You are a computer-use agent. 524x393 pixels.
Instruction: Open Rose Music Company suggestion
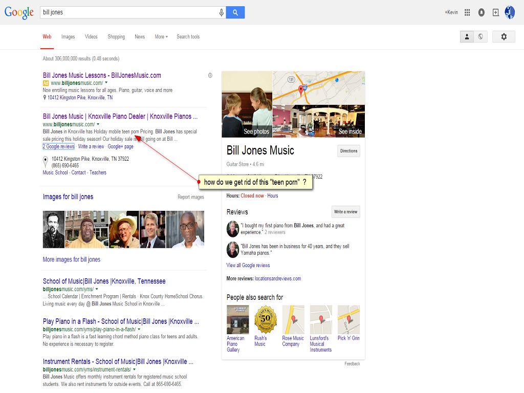[x=293, y=326]
